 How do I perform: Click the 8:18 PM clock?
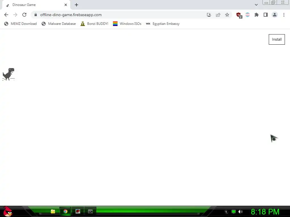coord(265,212)
